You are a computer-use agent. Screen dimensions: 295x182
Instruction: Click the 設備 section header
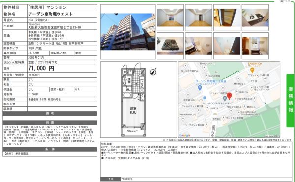50,123
